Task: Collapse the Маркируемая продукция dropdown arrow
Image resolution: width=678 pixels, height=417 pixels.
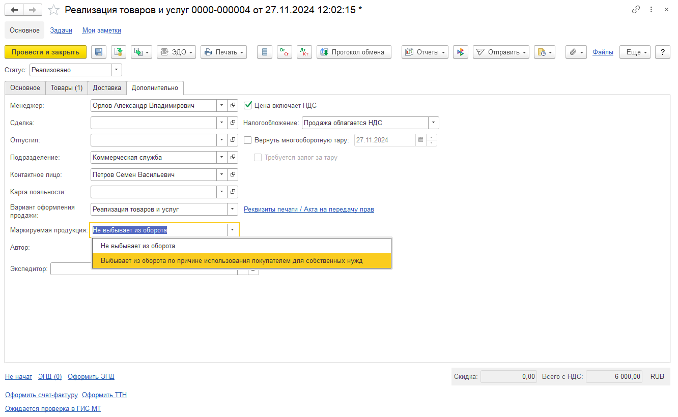Action: point(233,230)
